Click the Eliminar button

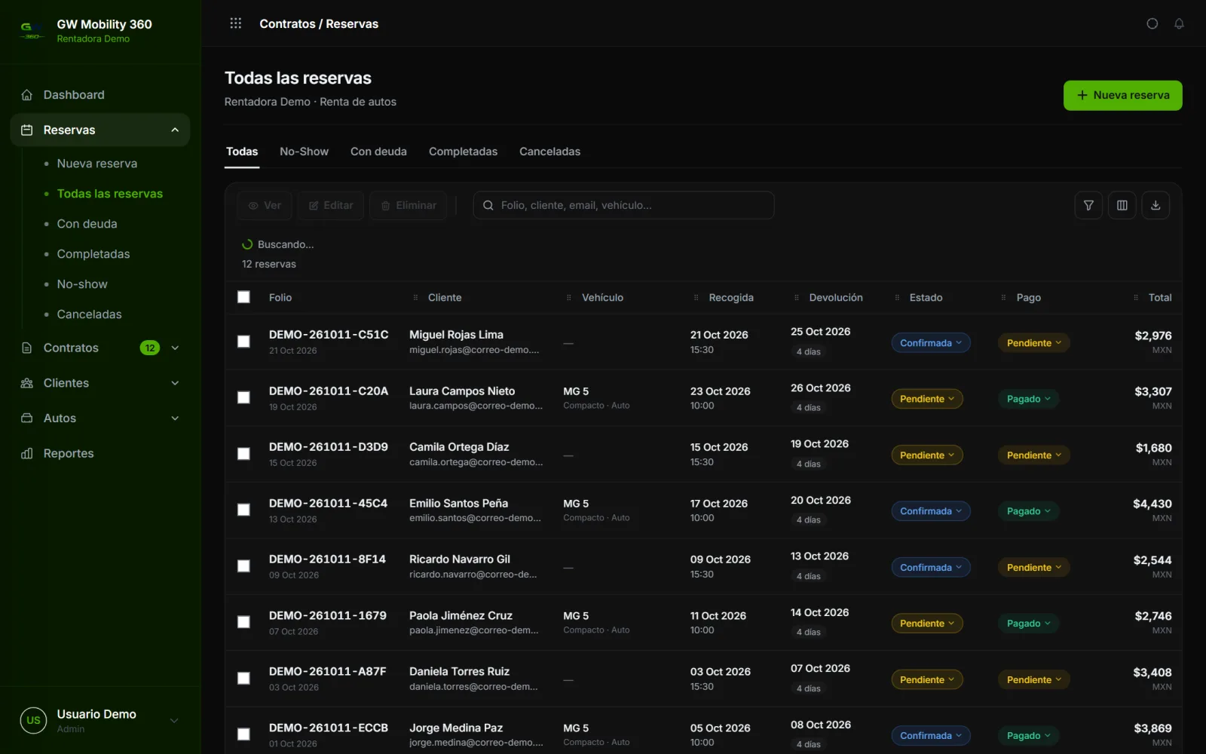pos(408,205)
